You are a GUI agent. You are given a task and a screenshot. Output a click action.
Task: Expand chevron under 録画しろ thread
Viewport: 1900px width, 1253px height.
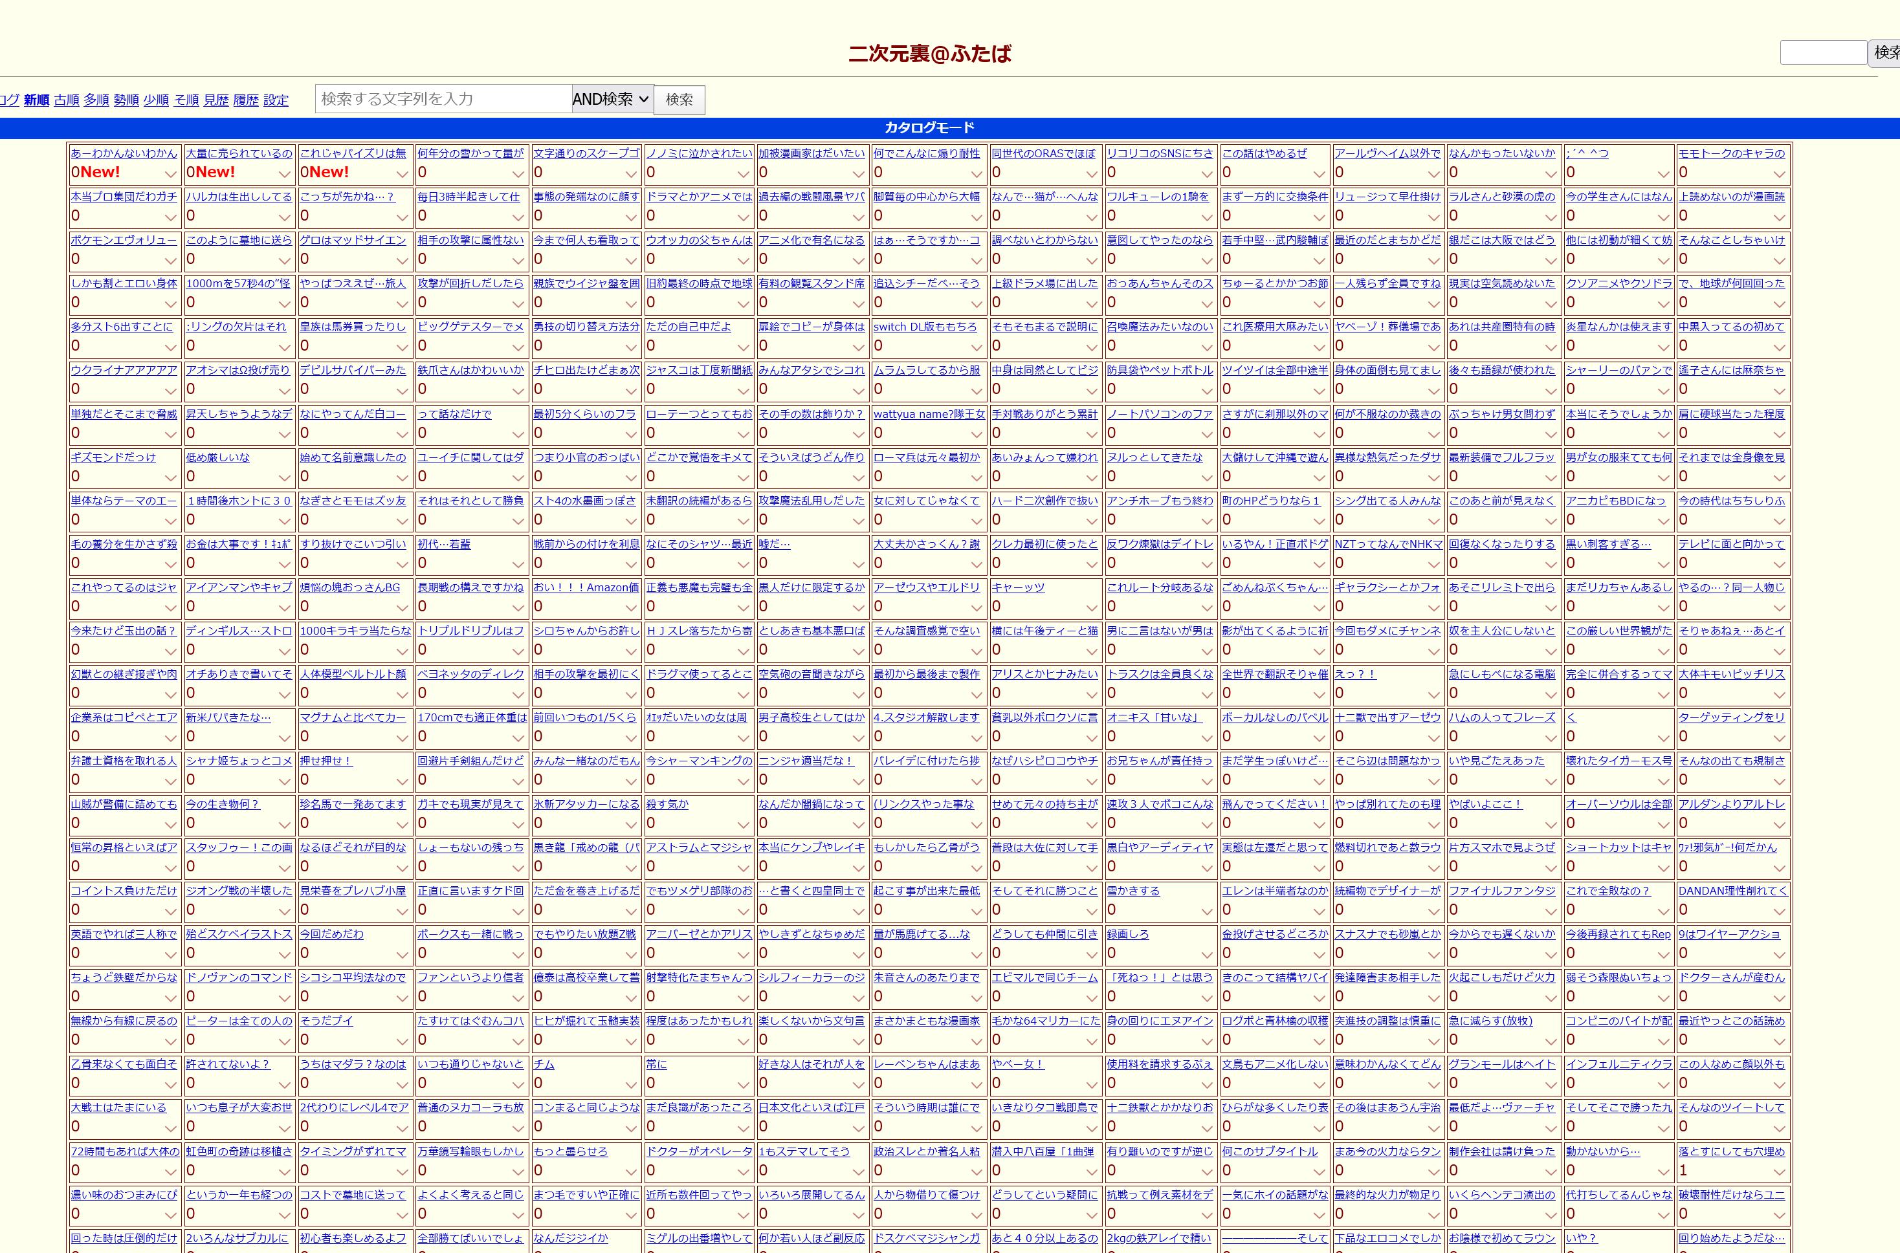point(1207,954)
